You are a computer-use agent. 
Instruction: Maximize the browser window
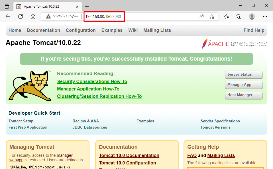(253, 6)
